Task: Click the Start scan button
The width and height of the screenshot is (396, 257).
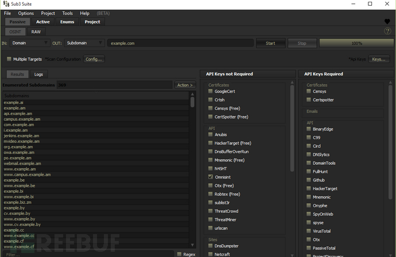Action: point(270,43)
